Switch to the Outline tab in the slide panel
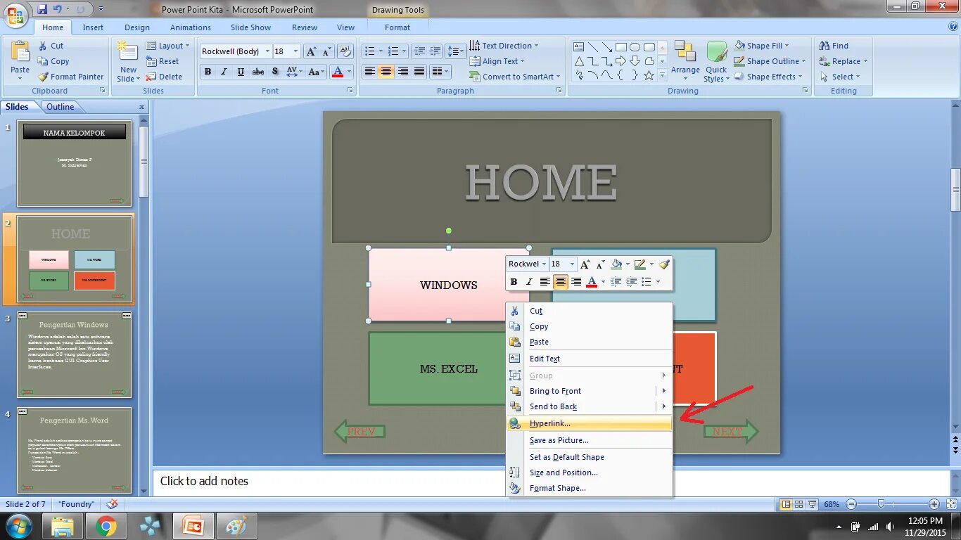The image size is (961, 540). (61, 107)
